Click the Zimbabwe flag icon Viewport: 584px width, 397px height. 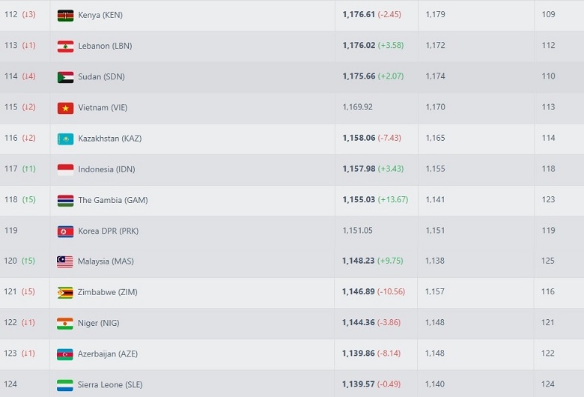(x=65, y=292)
